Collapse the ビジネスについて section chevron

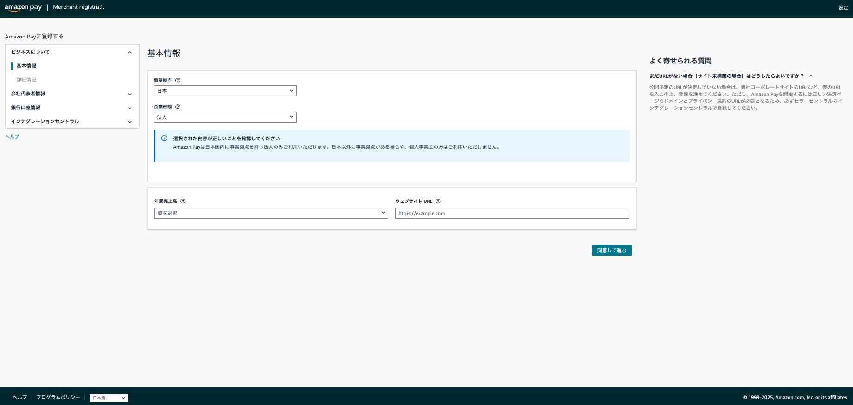(x=130, y=52)
